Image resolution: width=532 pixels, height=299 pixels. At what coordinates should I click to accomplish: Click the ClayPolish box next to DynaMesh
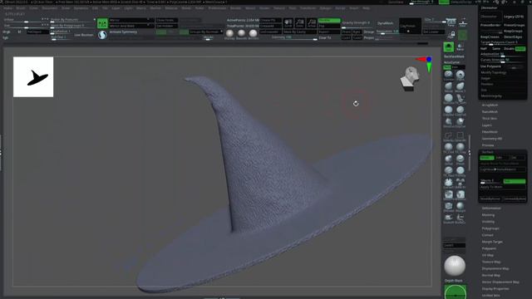click(x=410, y=27)
